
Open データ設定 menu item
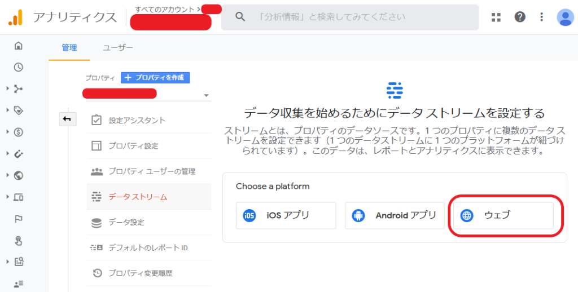point(149,223)
